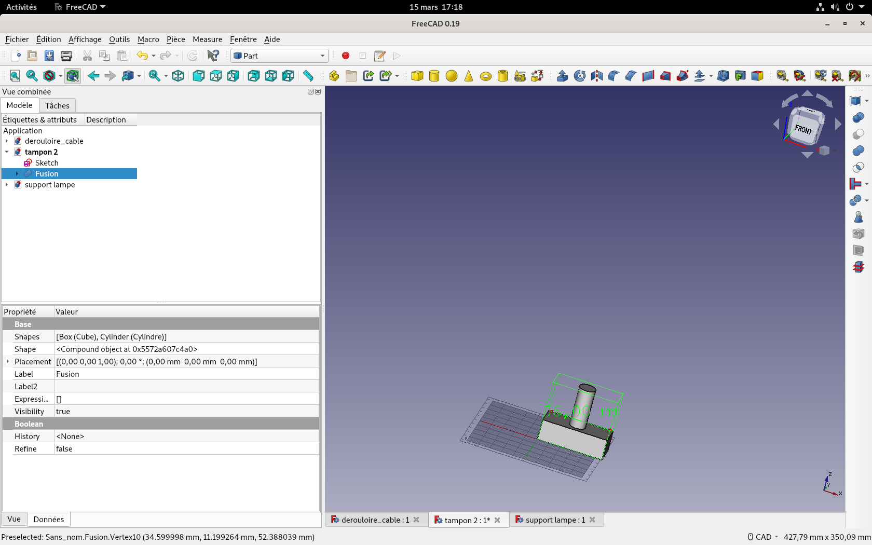
Task: Expand the hidden toolbar items chevron
Action: [x=867, y=76]
